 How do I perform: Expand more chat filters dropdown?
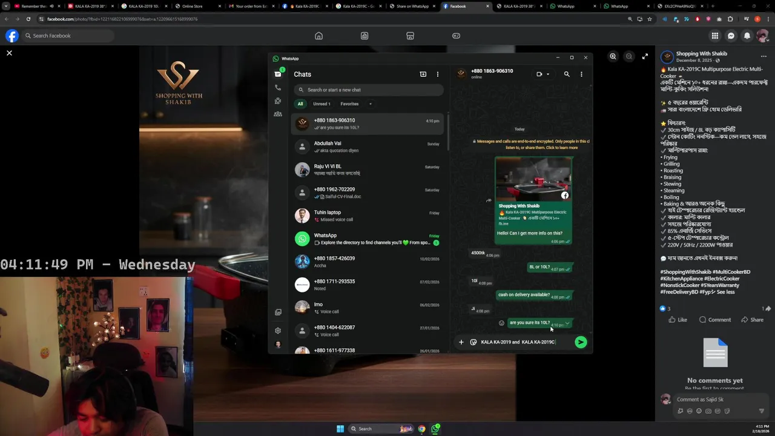pyautogui.click(x=371, y=104)
